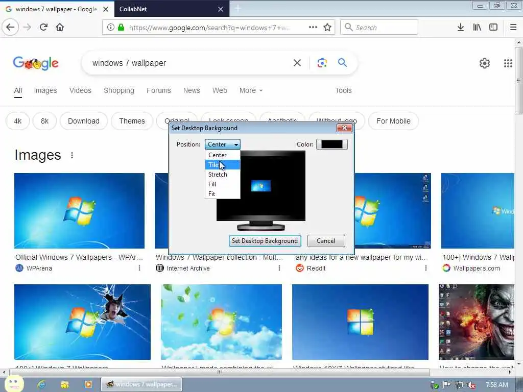Open the Web search tab
This screenshot has height=392, width=523.
pyautogui.click(x=220, y=90)
